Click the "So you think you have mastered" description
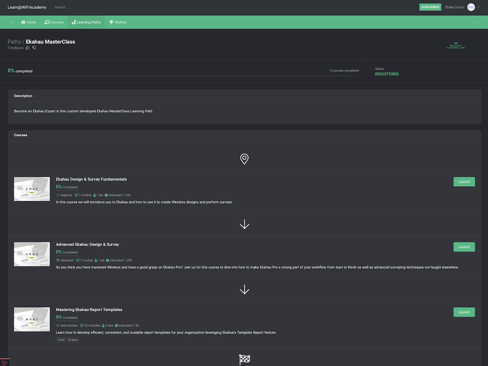 pyautogui.click(x=257, y=267)
